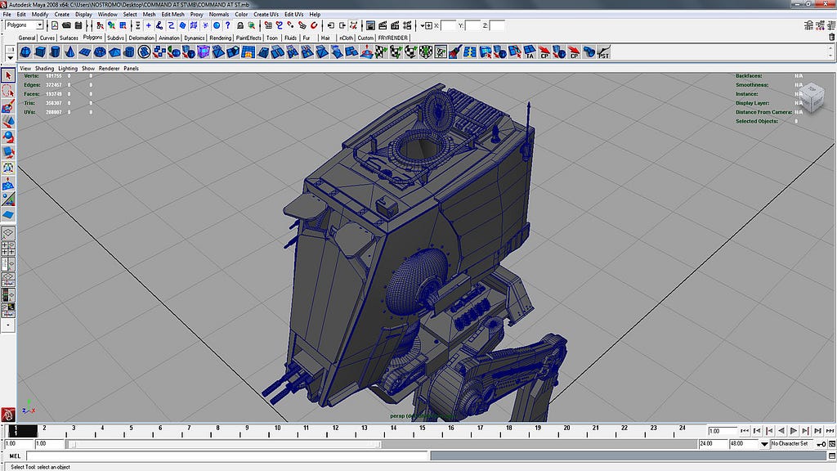This screenshot has width=837, height=471.
Task: Click frame 12 on the time slider
Action: 335,430
